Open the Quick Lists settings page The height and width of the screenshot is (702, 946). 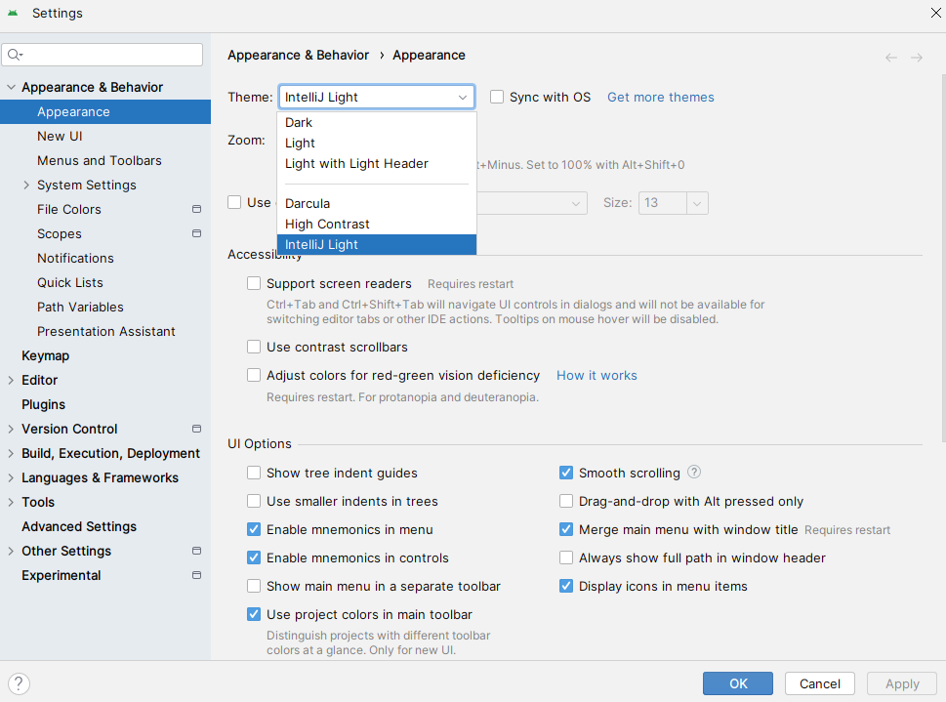[x=70, y=282]
